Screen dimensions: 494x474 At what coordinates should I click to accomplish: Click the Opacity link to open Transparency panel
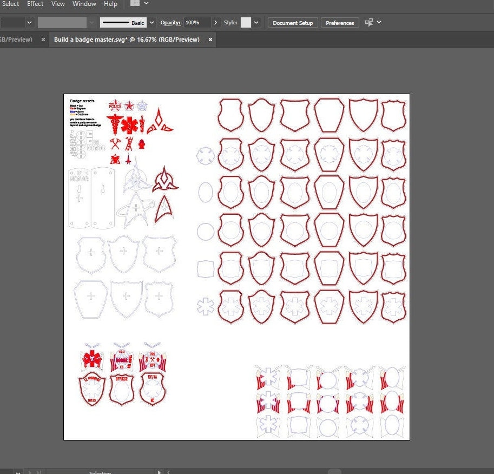(170, 22)
